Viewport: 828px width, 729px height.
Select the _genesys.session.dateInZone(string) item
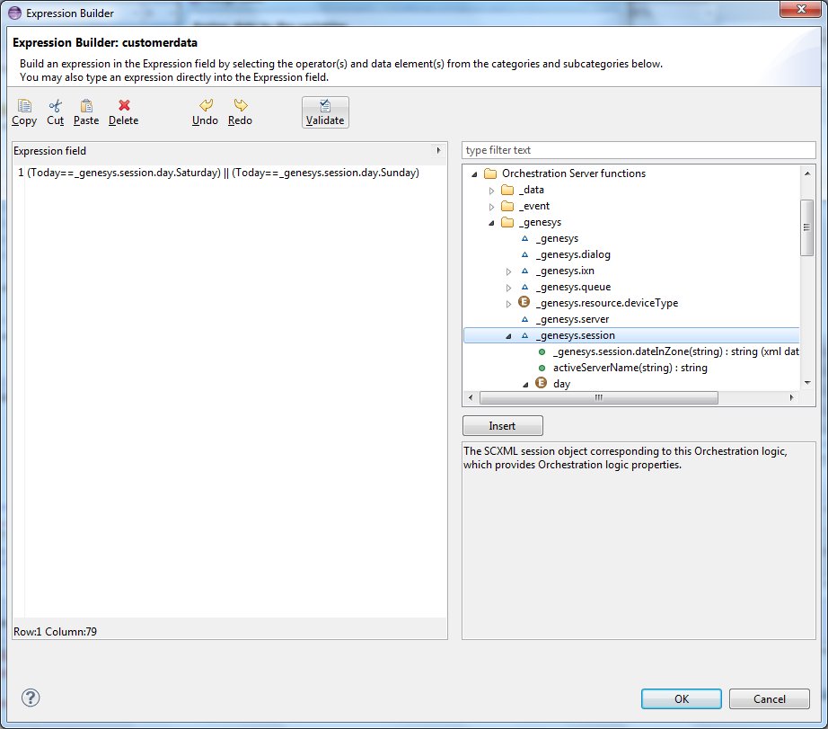point(675,351)
